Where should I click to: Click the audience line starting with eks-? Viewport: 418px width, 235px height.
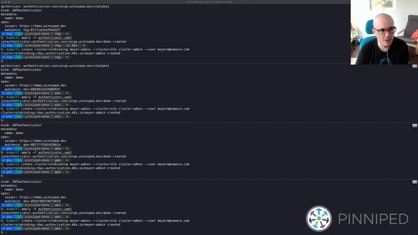[x=33, y=89]
